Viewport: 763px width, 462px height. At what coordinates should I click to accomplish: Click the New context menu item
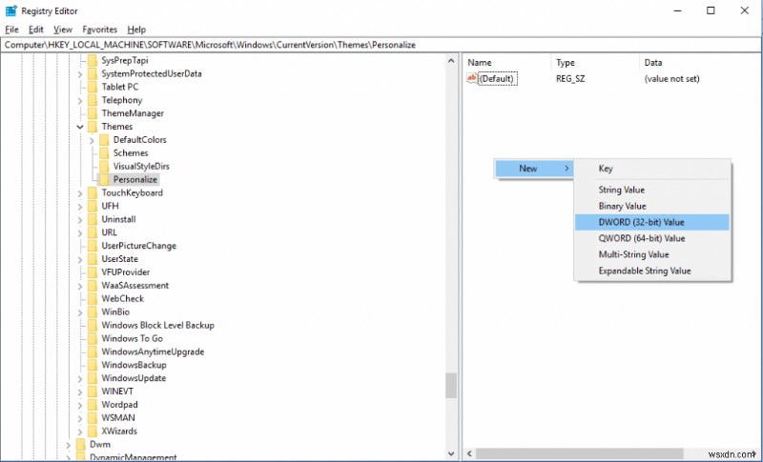(534, 169)
